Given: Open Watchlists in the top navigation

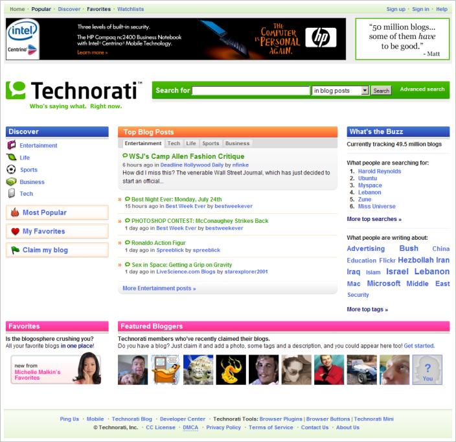Looking at the screenshot, I should pyautogui.click(x=131, y=9).
